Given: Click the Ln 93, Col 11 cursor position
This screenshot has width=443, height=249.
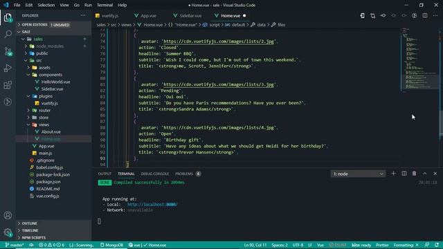Looking at the screenshot, I should click(255, 245).
